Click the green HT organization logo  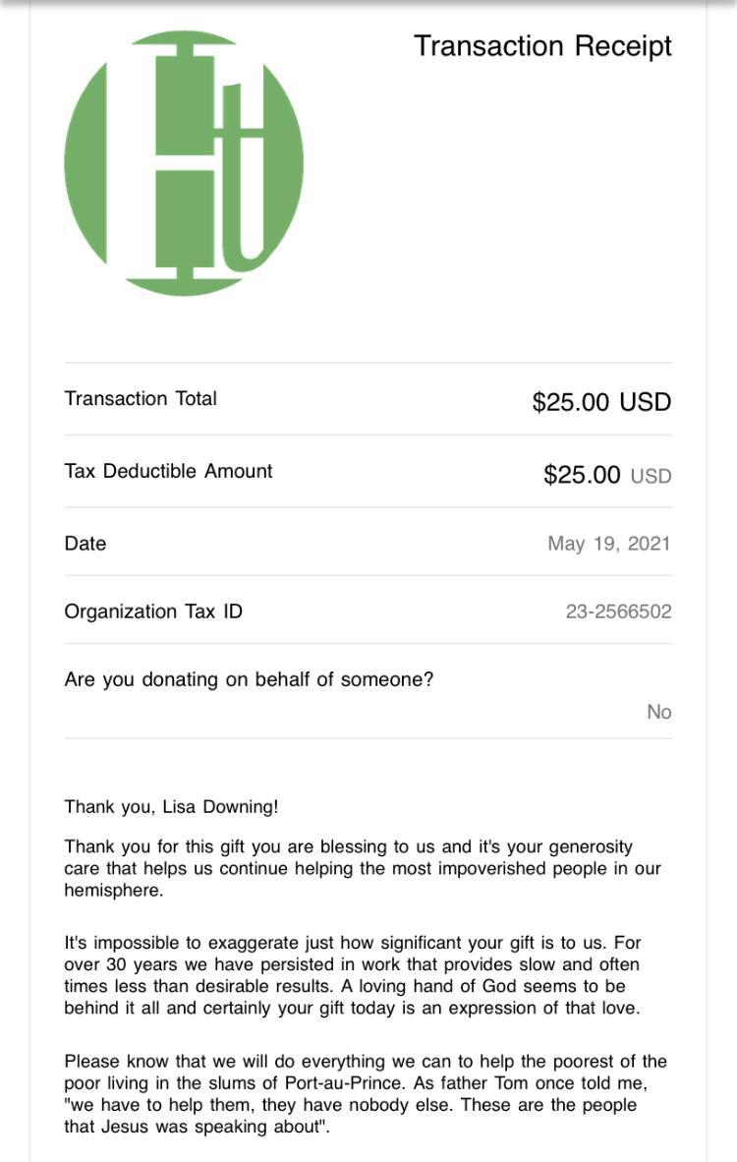[184, 162]
